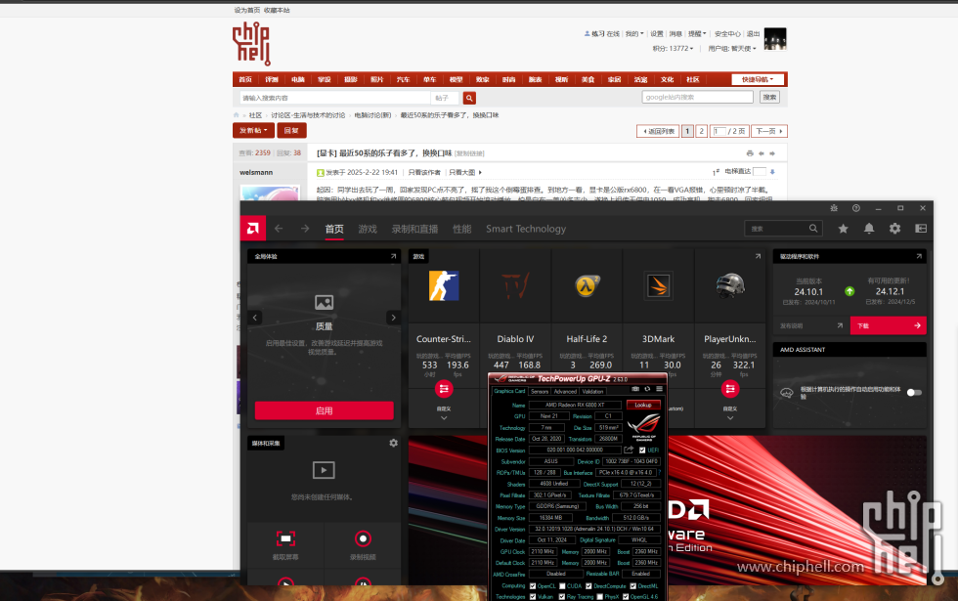Screen dimensions: 958x601
Task: Toggle Vulkan checkbox in GPU-Z
Action: [533, 597]
